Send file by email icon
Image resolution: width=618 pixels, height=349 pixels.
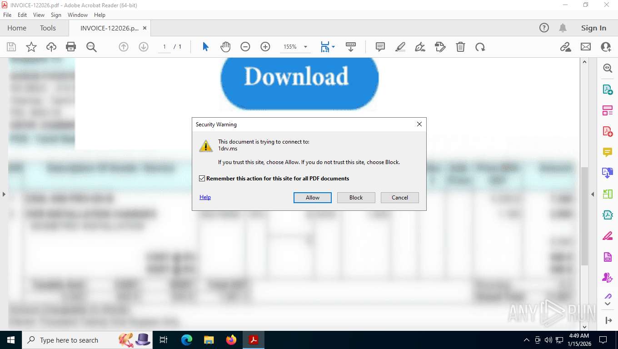(586, 47)
